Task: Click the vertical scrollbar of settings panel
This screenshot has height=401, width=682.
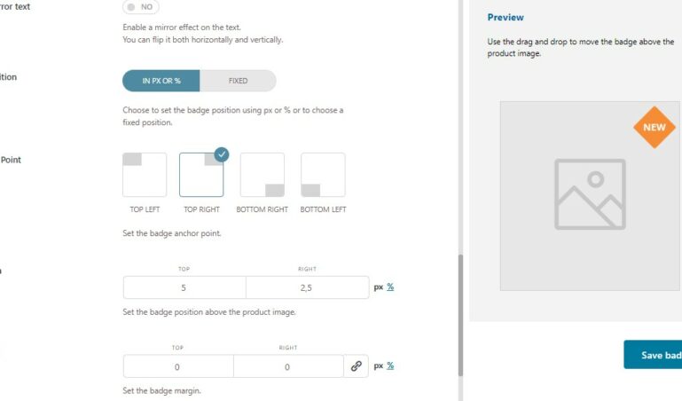Action: (460, 315)
